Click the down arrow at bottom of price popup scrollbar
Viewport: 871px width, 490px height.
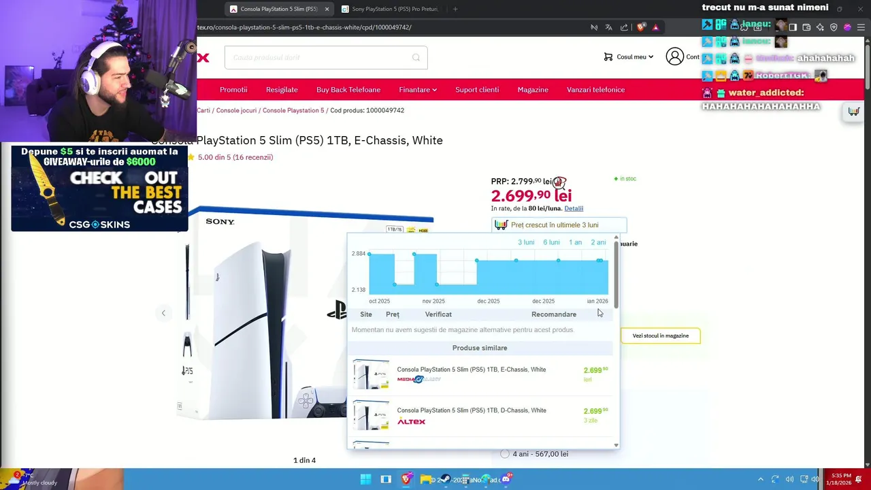[x=616, y=445]
